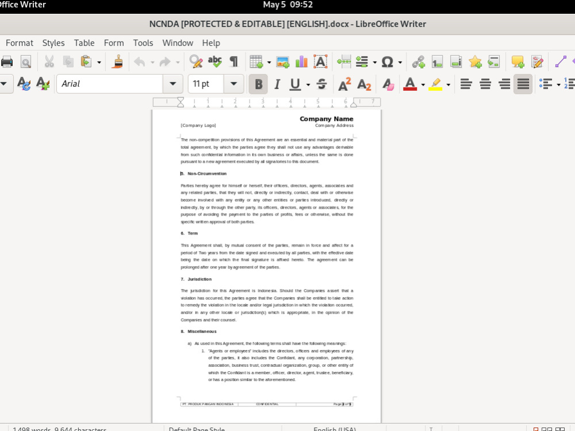Select Justified alignment
The height and width of the screenshot is (431, 575).
pyautogui.click(x=523, y=84)
